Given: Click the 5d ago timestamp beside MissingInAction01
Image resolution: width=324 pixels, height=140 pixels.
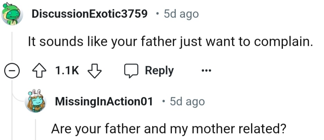Looking at the screenshot, I should (x=187, y=102).
